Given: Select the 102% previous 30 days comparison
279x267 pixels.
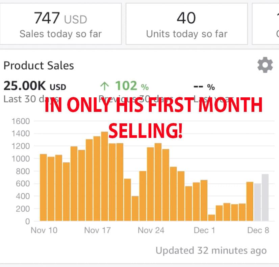Looking at the screenshot, I should [125, 86].
